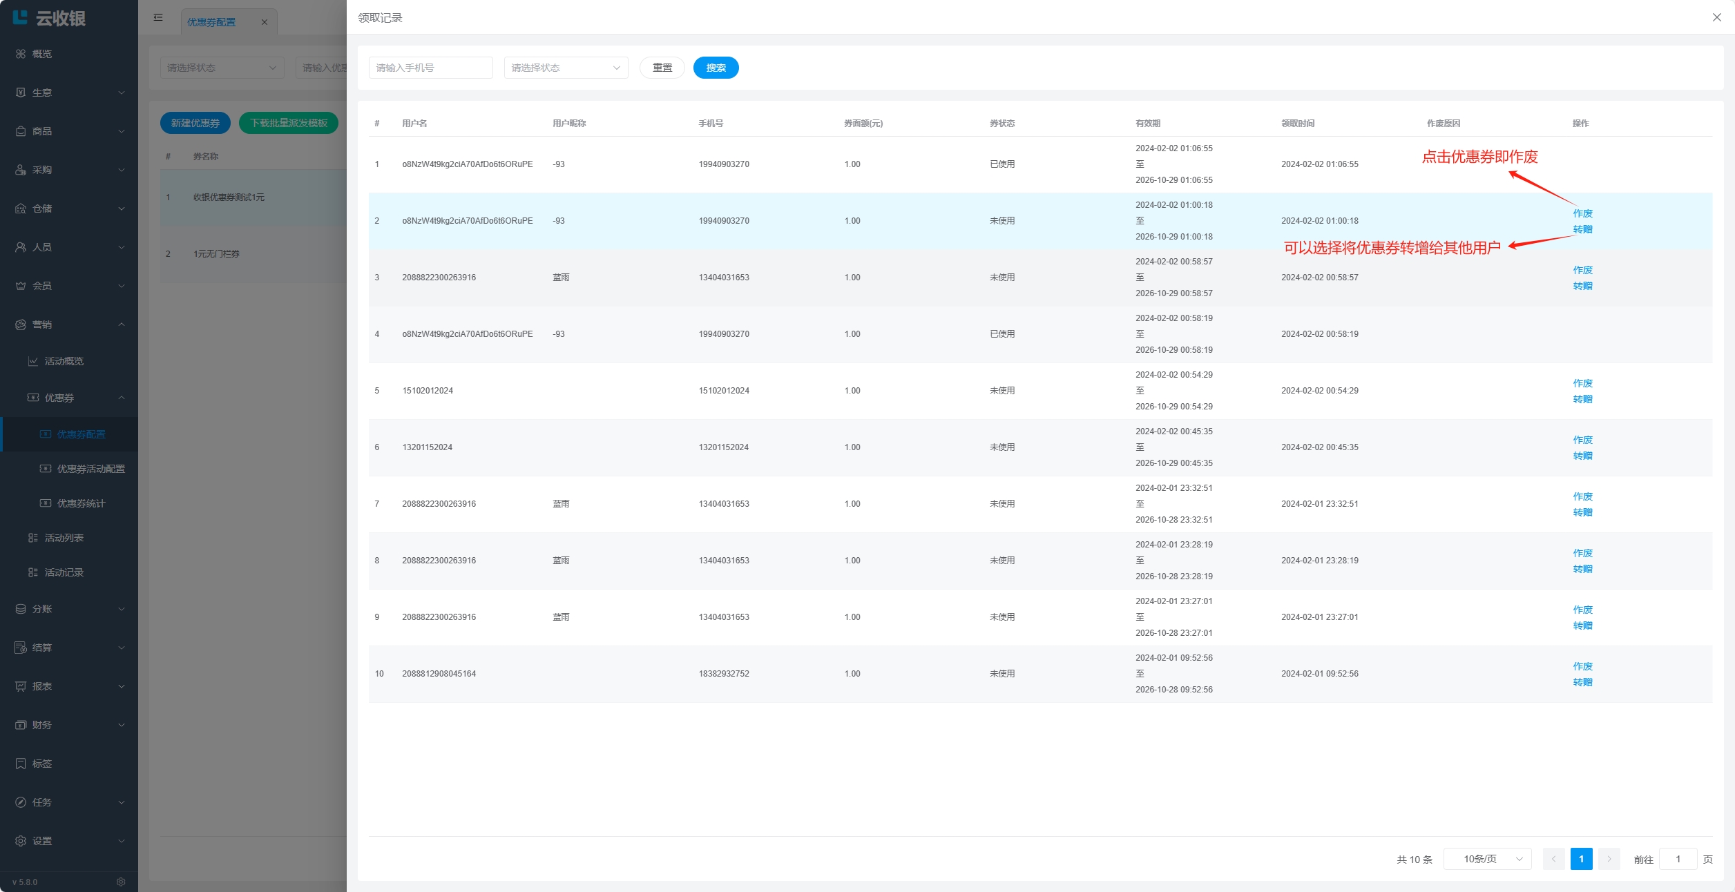Collapse the 营销 sidebar section
1735x892 pixels.
click(69, 324)
